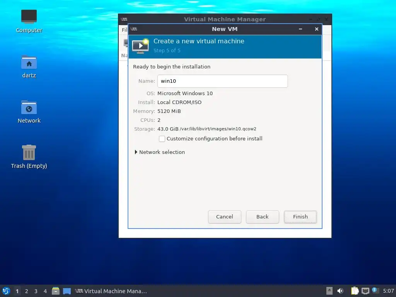This screenshot has width=396, height=297.
Task: Click the new virtual machine monitor icon
Action: (x=140, y=46)
